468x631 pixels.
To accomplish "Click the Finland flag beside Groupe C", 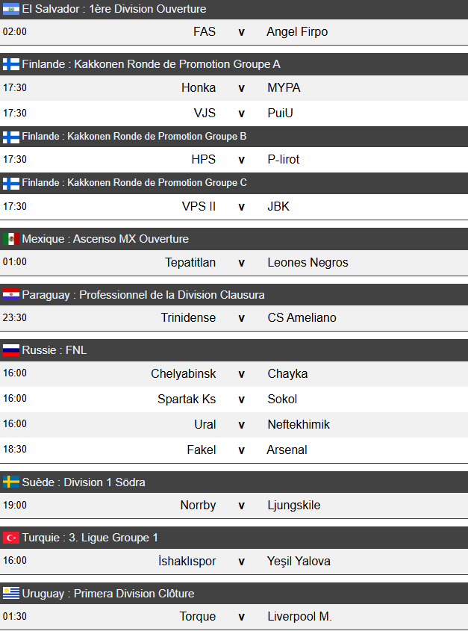I will click(11, 183).
